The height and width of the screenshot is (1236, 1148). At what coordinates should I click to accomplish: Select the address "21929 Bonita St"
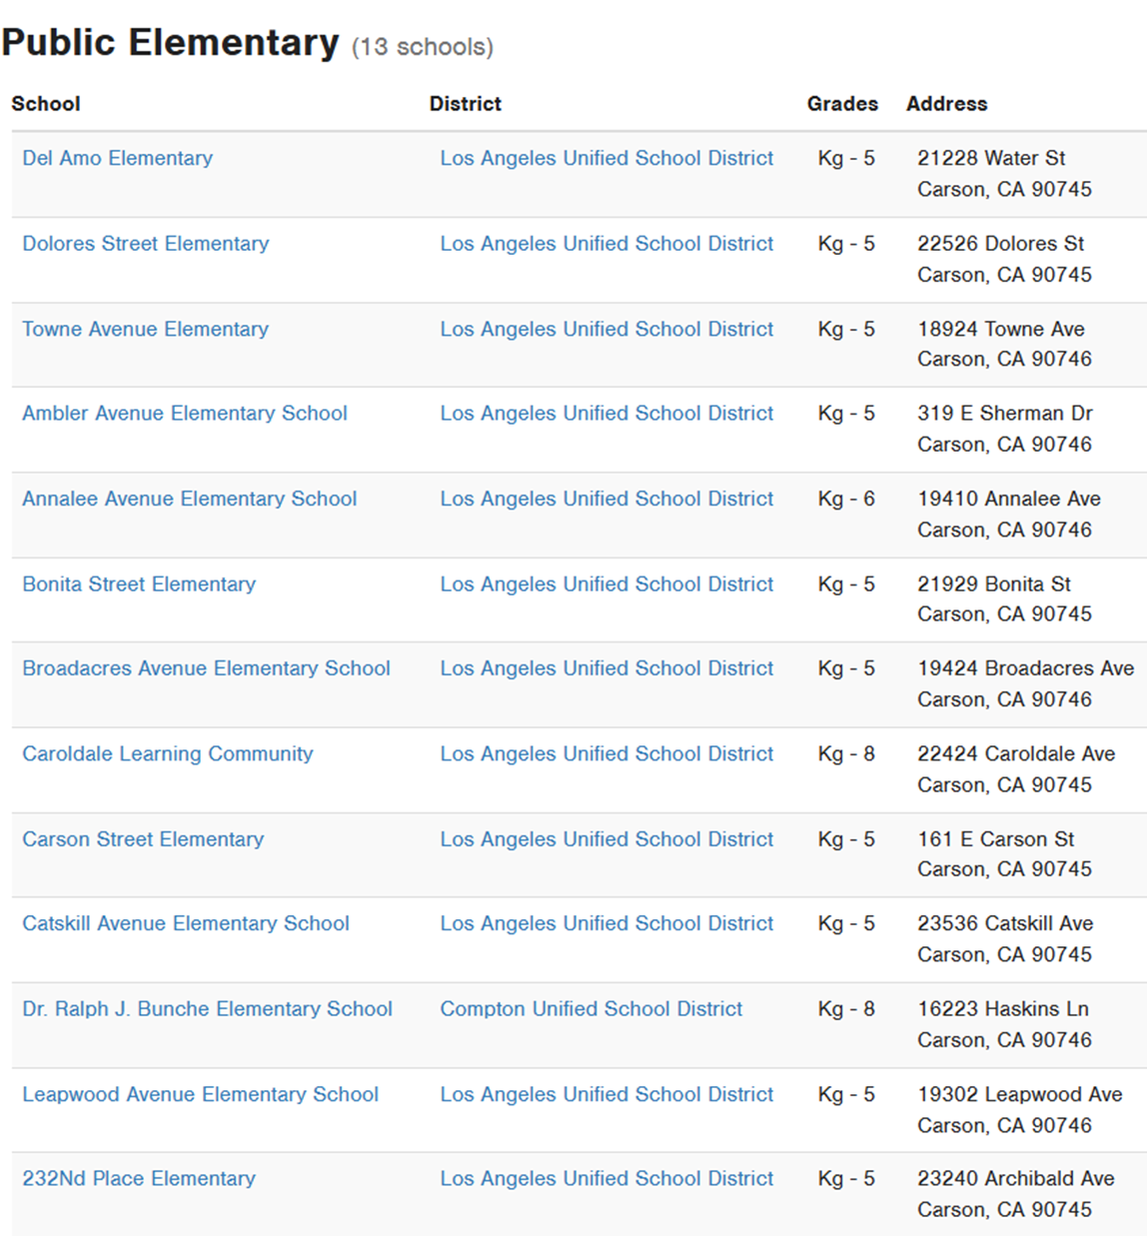(x=994, y=584)
